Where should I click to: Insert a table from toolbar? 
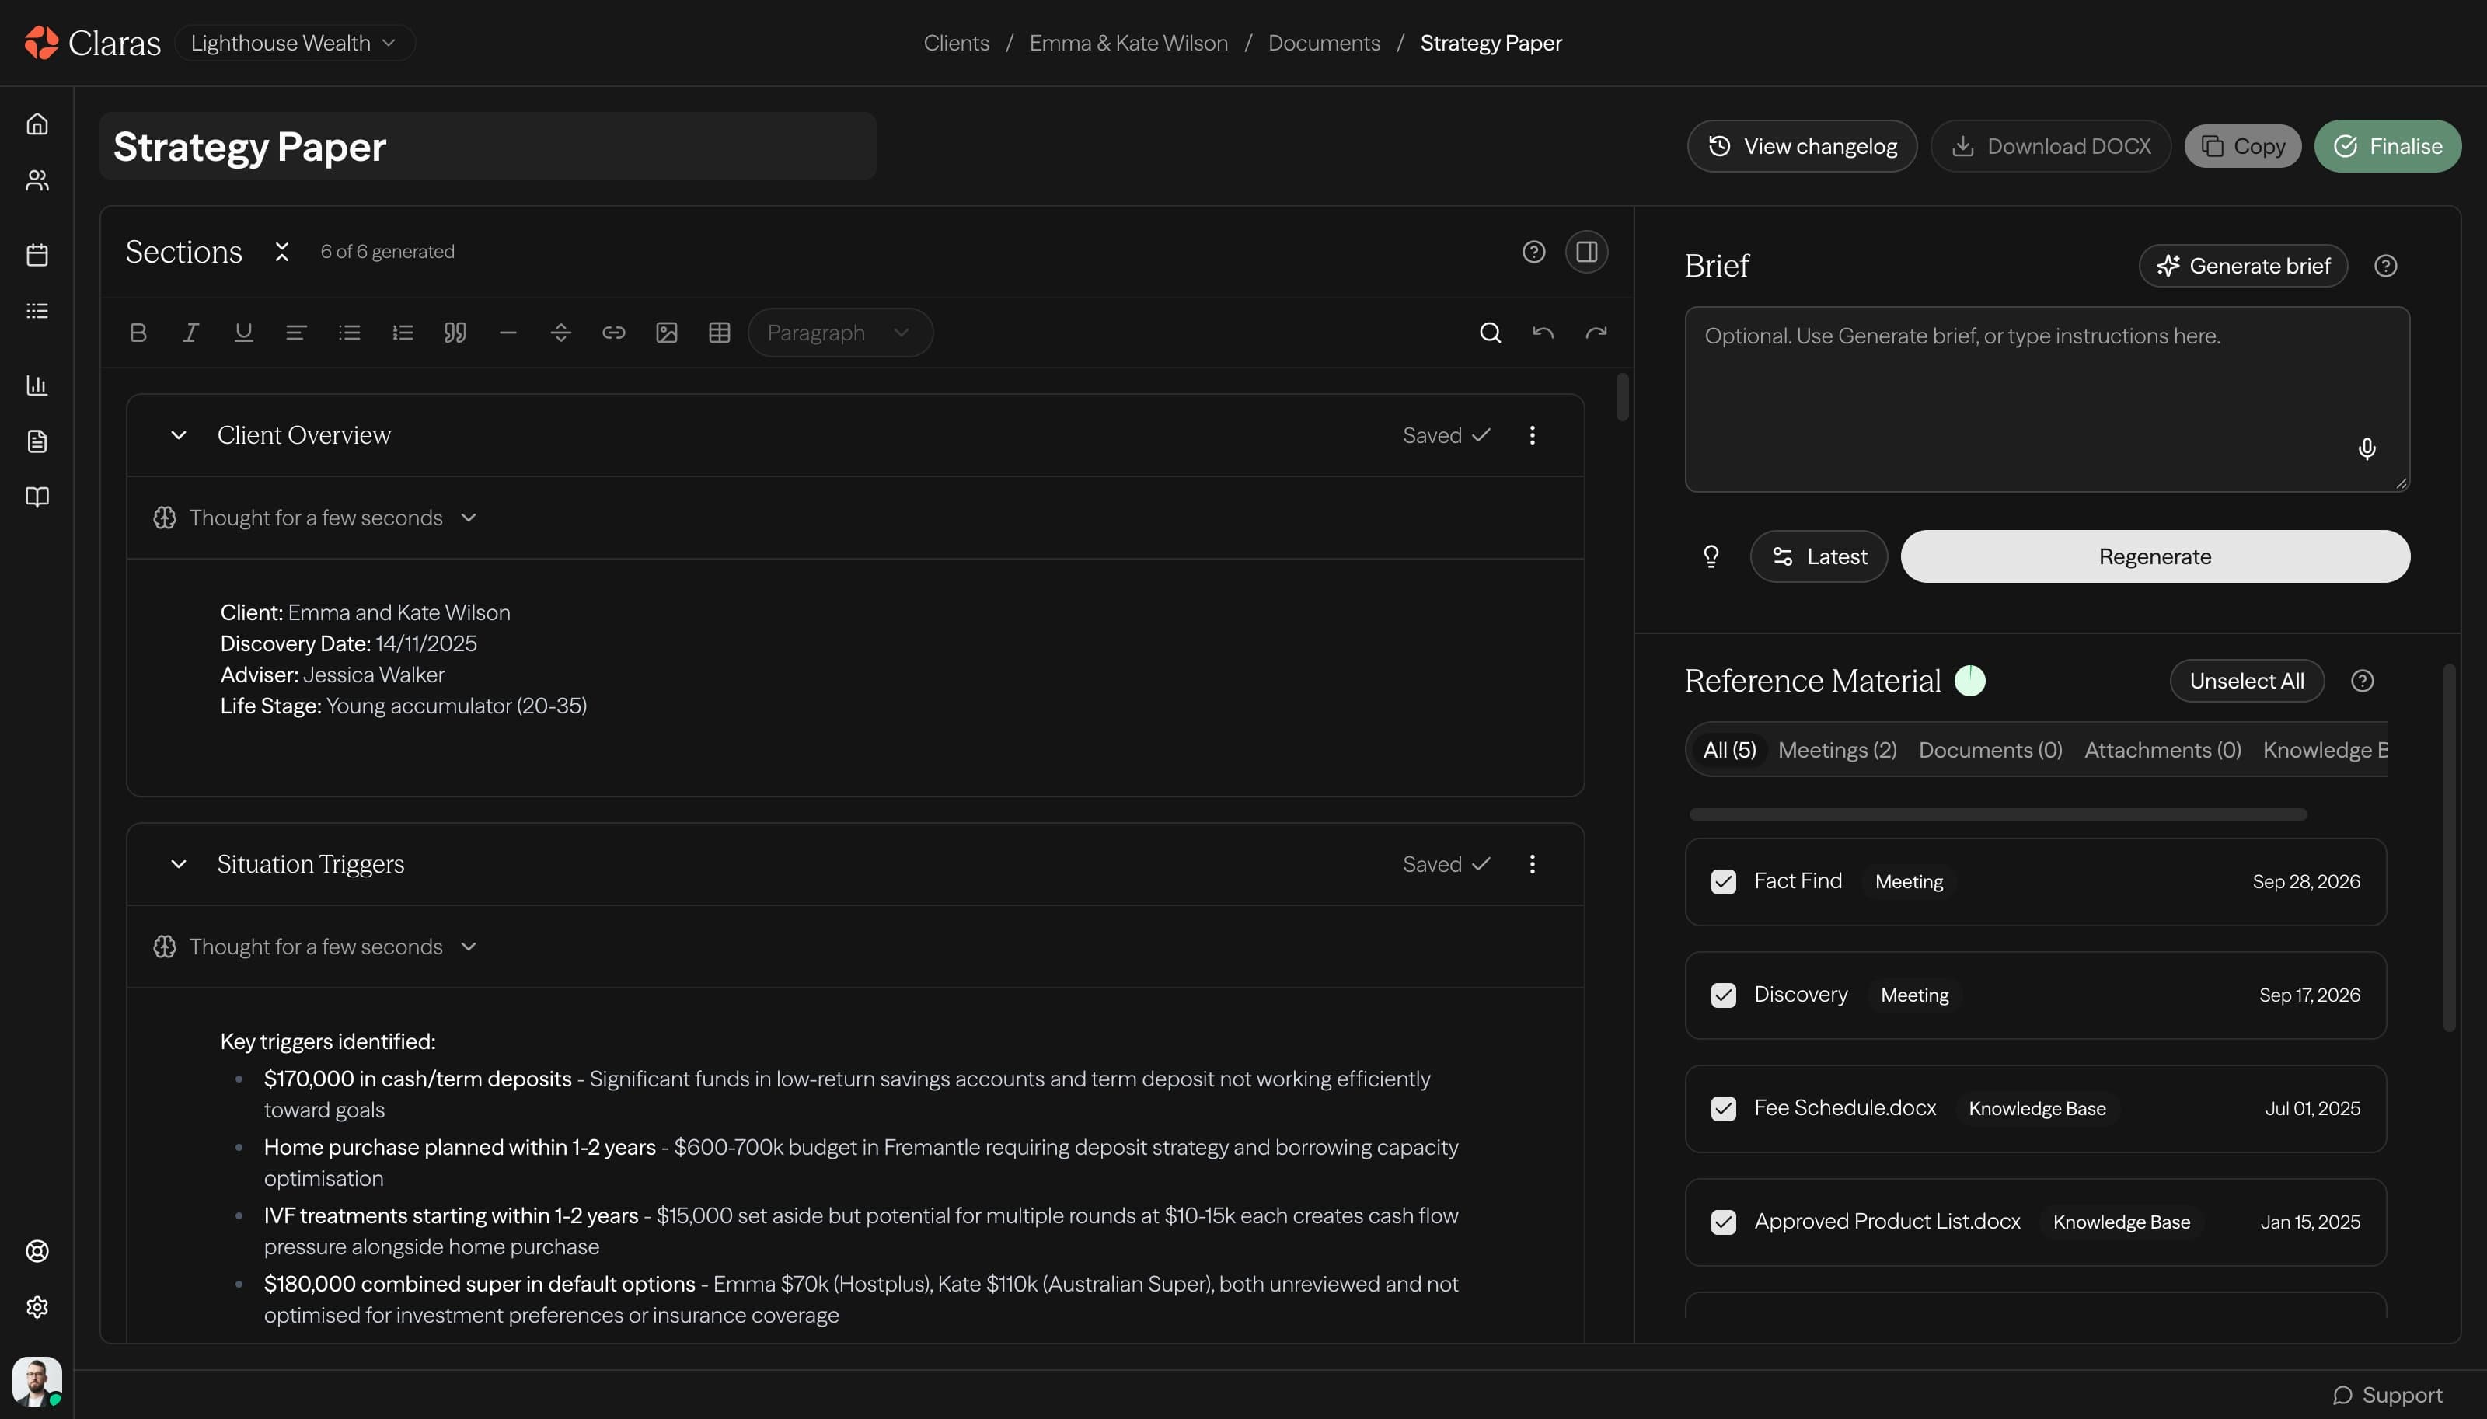[x=719, y=333]
